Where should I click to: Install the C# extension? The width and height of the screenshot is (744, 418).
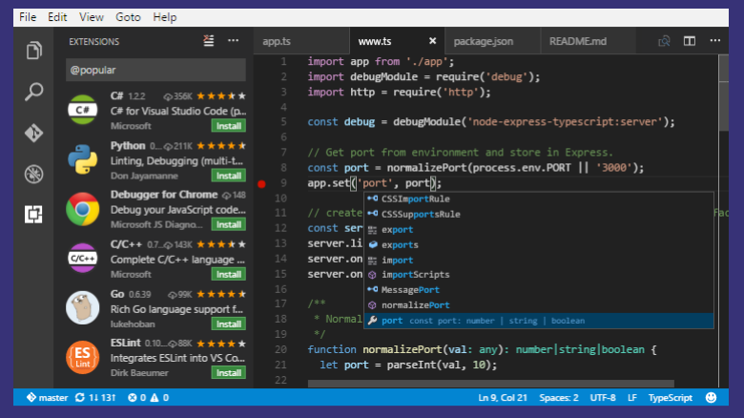(x=229, y=126)
